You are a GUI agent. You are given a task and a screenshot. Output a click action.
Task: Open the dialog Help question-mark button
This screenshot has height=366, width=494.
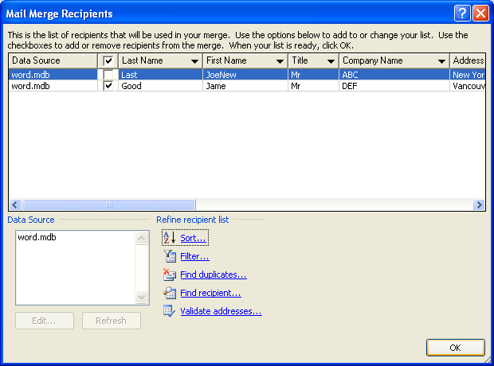[x=462, y=14]
